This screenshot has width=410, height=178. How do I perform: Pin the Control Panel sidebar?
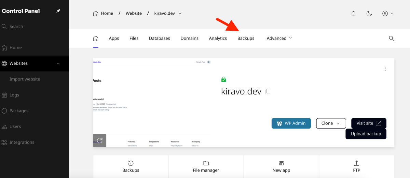coord(58,11)
